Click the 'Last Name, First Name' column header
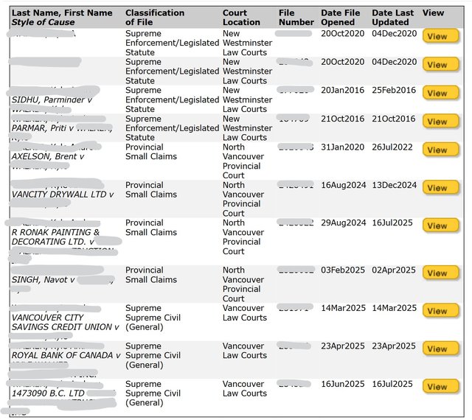Viewport: 472px width, 420px height. pyautogui.click(x=62, y=13)
